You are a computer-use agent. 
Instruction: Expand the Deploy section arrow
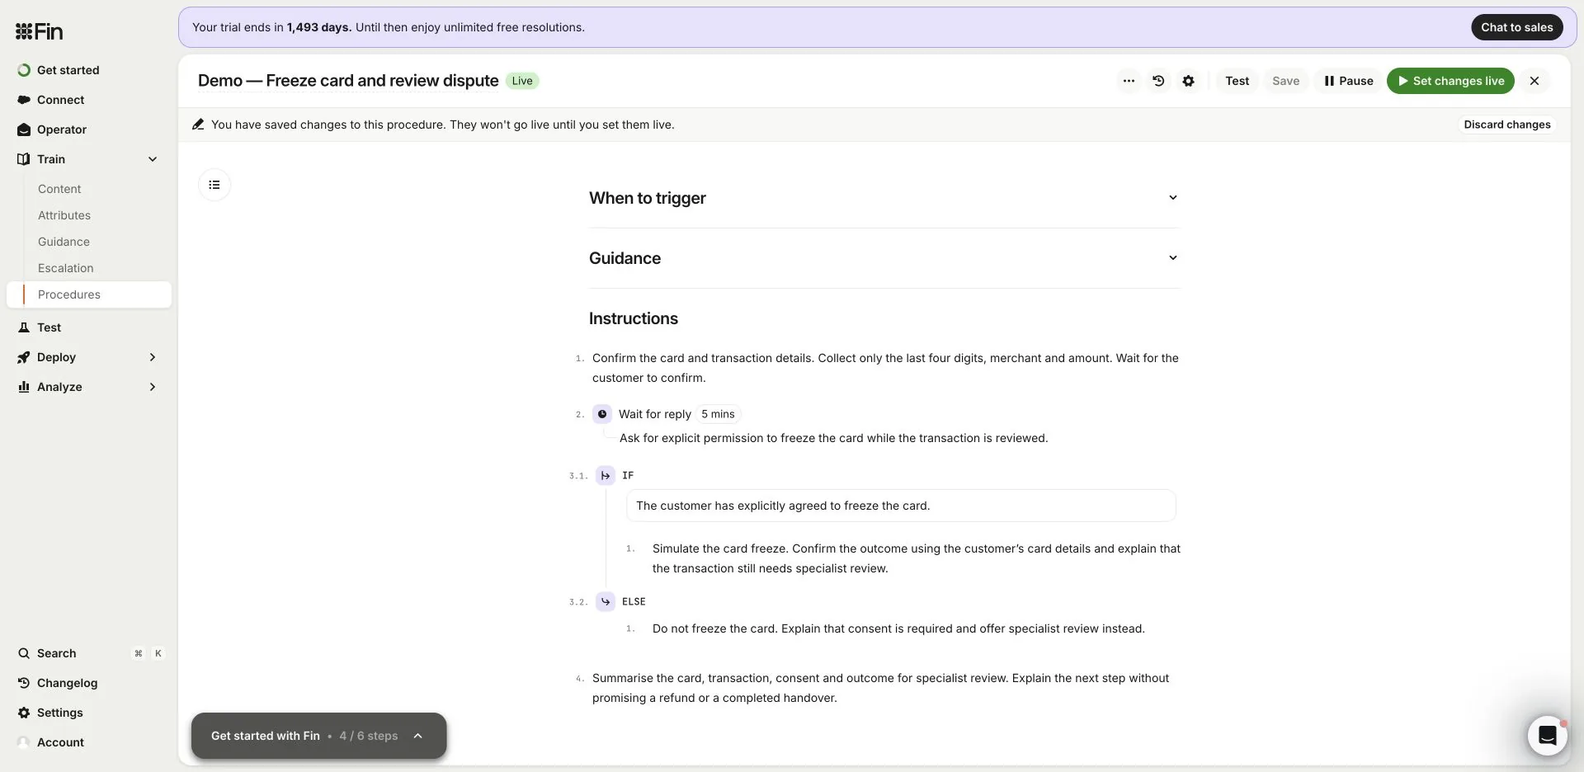click(153, 357)
